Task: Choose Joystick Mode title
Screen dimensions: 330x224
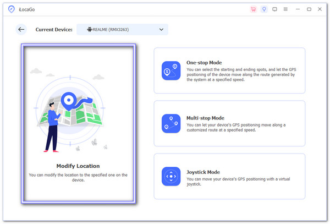Action: (x=203, y=172)
